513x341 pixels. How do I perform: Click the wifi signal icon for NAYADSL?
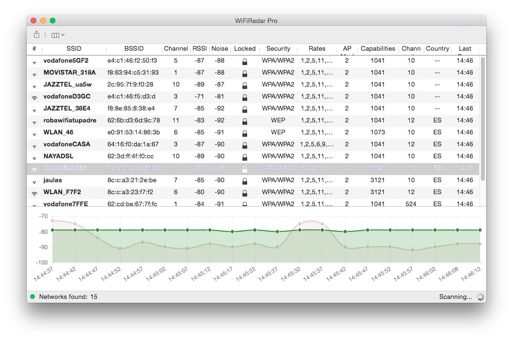34,158
